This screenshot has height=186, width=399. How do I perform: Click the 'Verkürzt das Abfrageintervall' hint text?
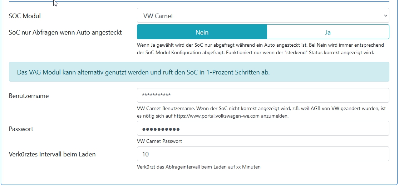pyautogui.click(x=198, y=167)
